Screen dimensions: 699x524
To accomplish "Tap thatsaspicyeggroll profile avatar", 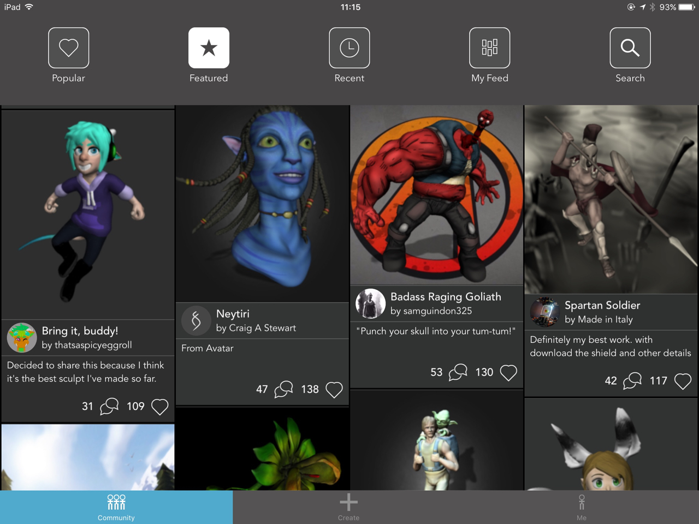I will [x=22, y=337].
